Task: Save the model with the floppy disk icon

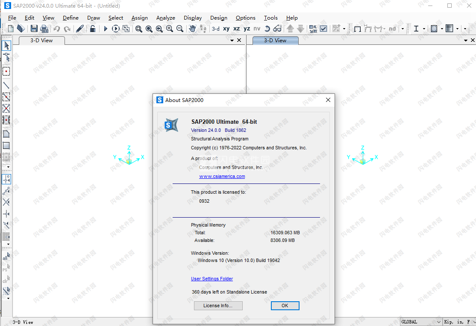Action: (34, 29)
